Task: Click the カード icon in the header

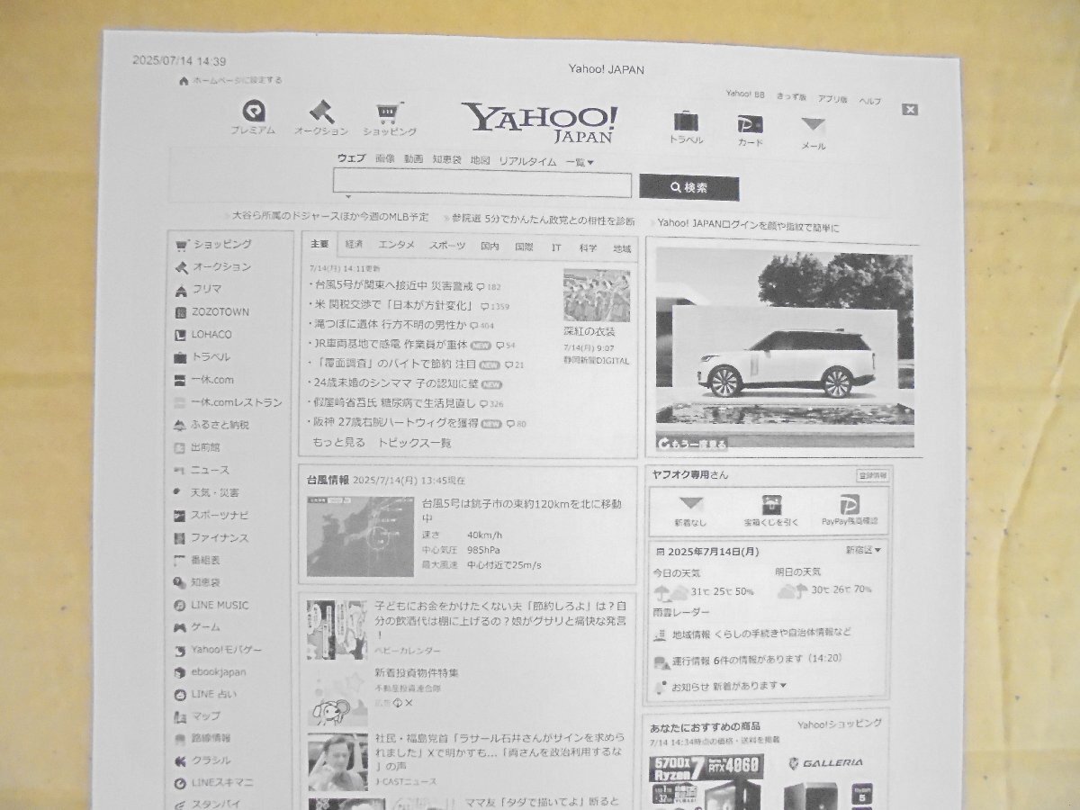Action: pos(751,125)
